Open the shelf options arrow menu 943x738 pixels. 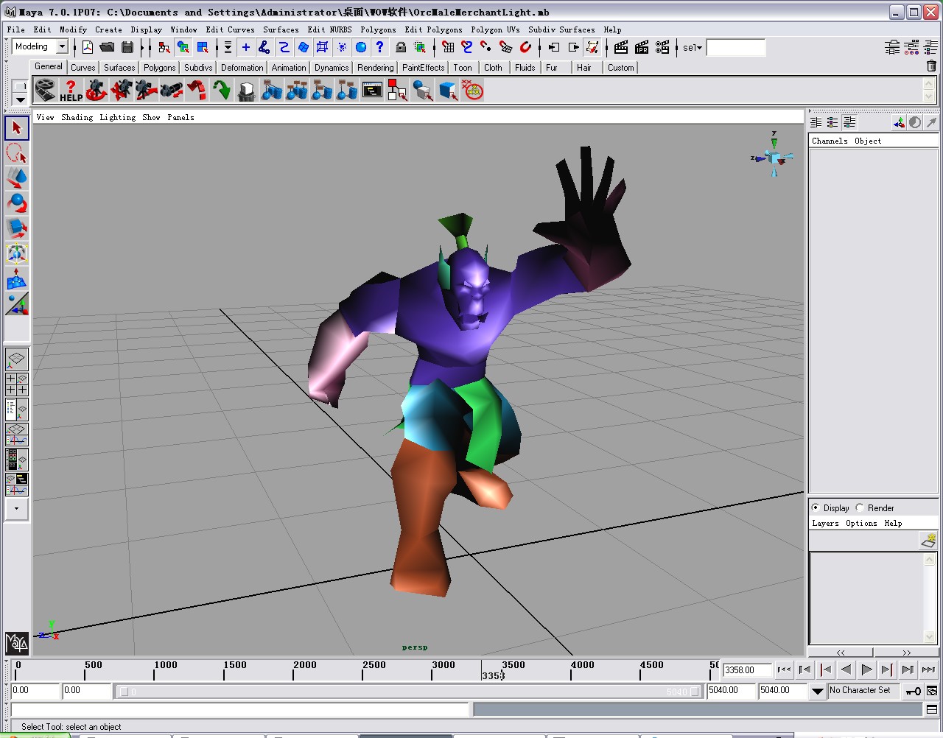(x=20, y=99)
